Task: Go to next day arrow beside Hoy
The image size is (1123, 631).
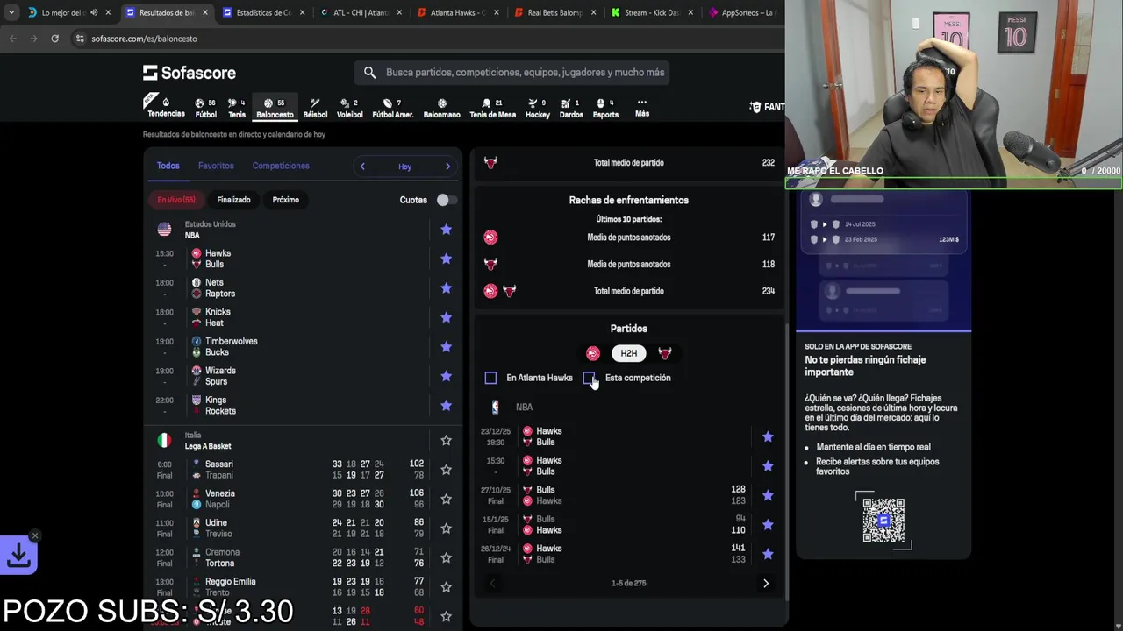Action: point(447,167)
